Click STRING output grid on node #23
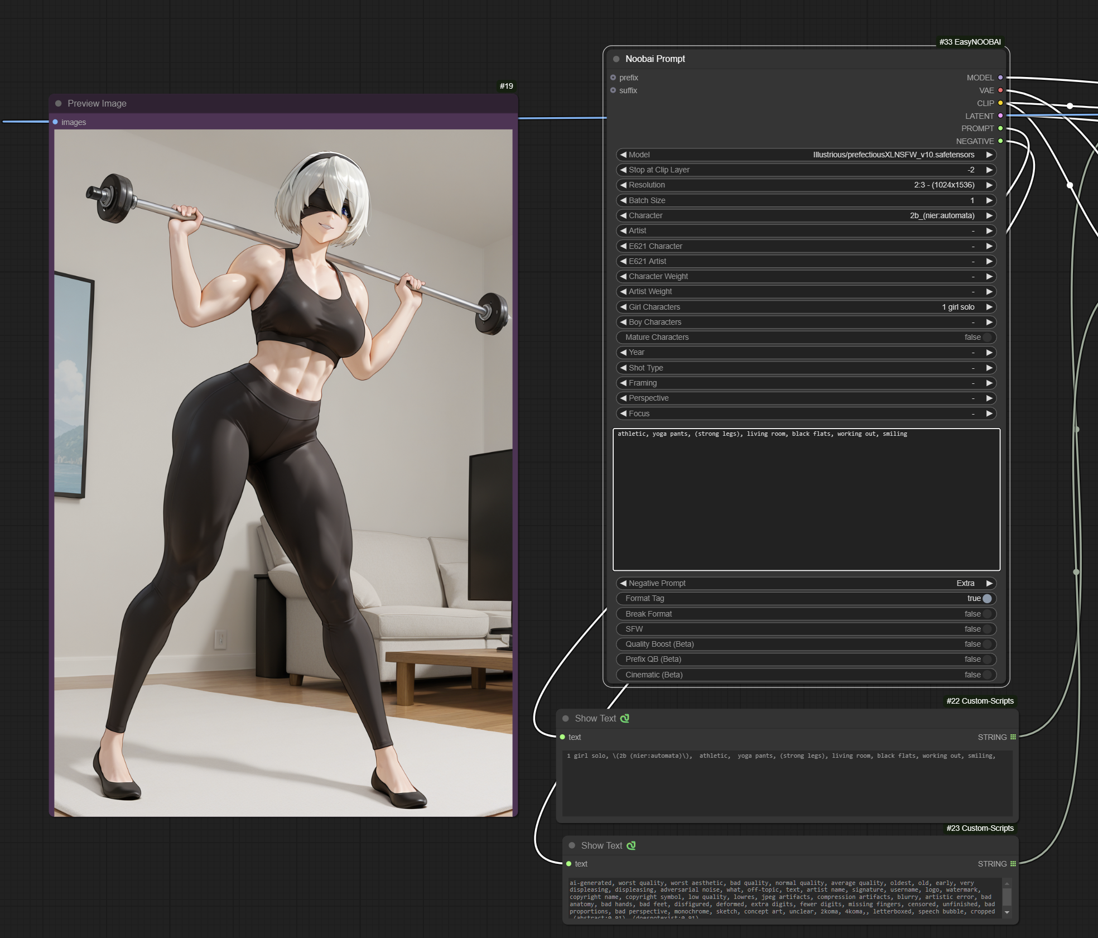The image size is (1098, 938). pyautogui.click(x=1013, y=864)
